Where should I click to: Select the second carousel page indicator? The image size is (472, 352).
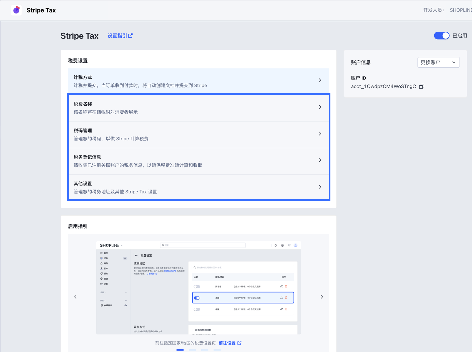[192, 350]
